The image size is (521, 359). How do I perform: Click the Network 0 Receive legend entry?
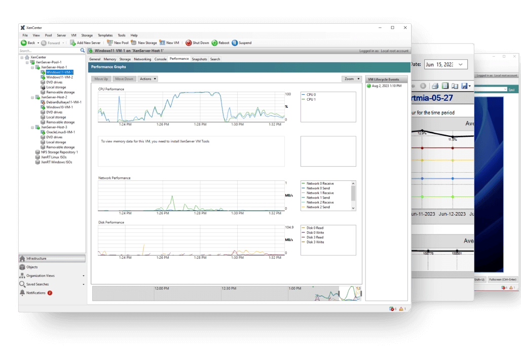[x=317, y=183]
